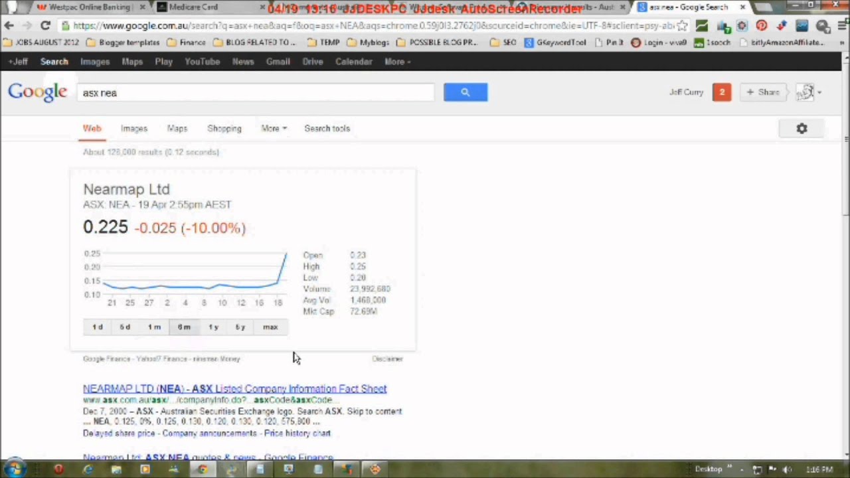The width and height of the screenshot is (850, 478).
Task: Open NEARMAP LTD (NEA) ASX fact sheet result
Action: tap(234, 389)
